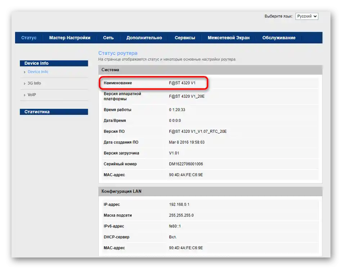342x269 pixels.
Task: Select subnet mask 255.255.255.0
Action: (x=181, y=215)
